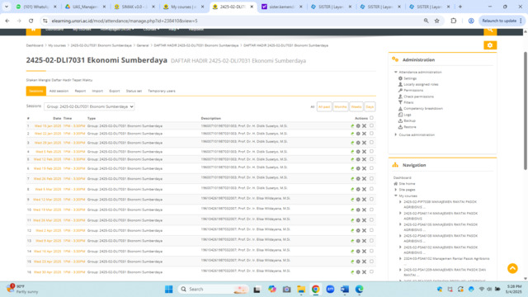
Task: Take attendance for session Wed 5 Feb 2025
Action: [352, 152]
